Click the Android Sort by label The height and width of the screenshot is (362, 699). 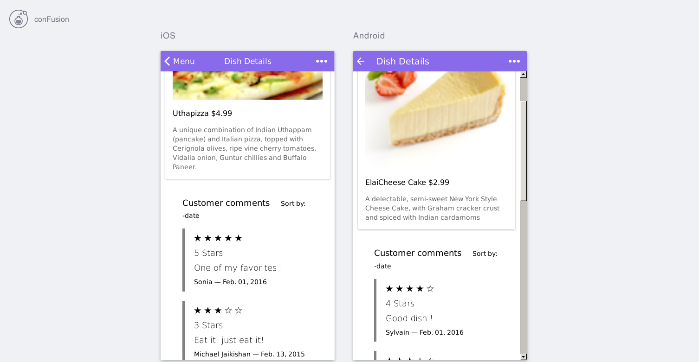[x=485, y=254]
